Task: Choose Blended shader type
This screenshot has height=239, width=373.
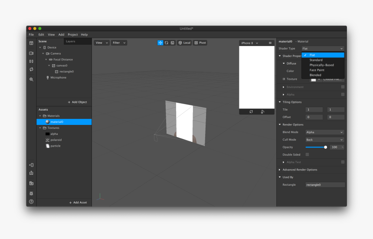Action: pyautogui.click(x=323, y=75)
